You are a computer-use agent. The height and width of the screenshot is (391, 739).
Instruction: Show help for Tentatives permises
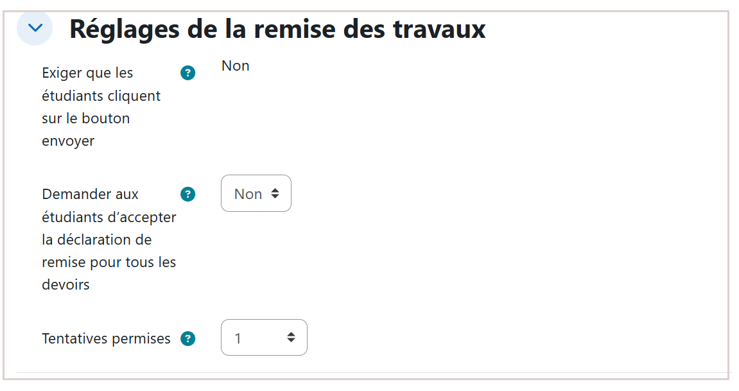(187, 339)
